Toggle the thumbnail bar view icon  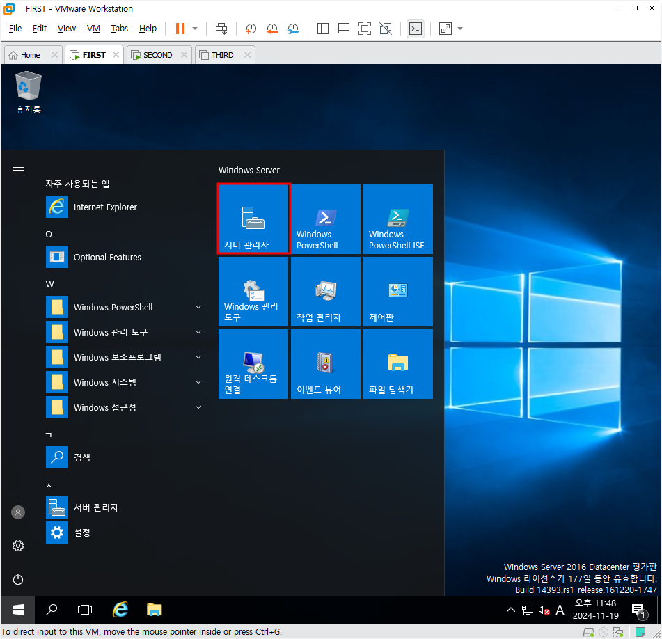[x=344, y=29]
